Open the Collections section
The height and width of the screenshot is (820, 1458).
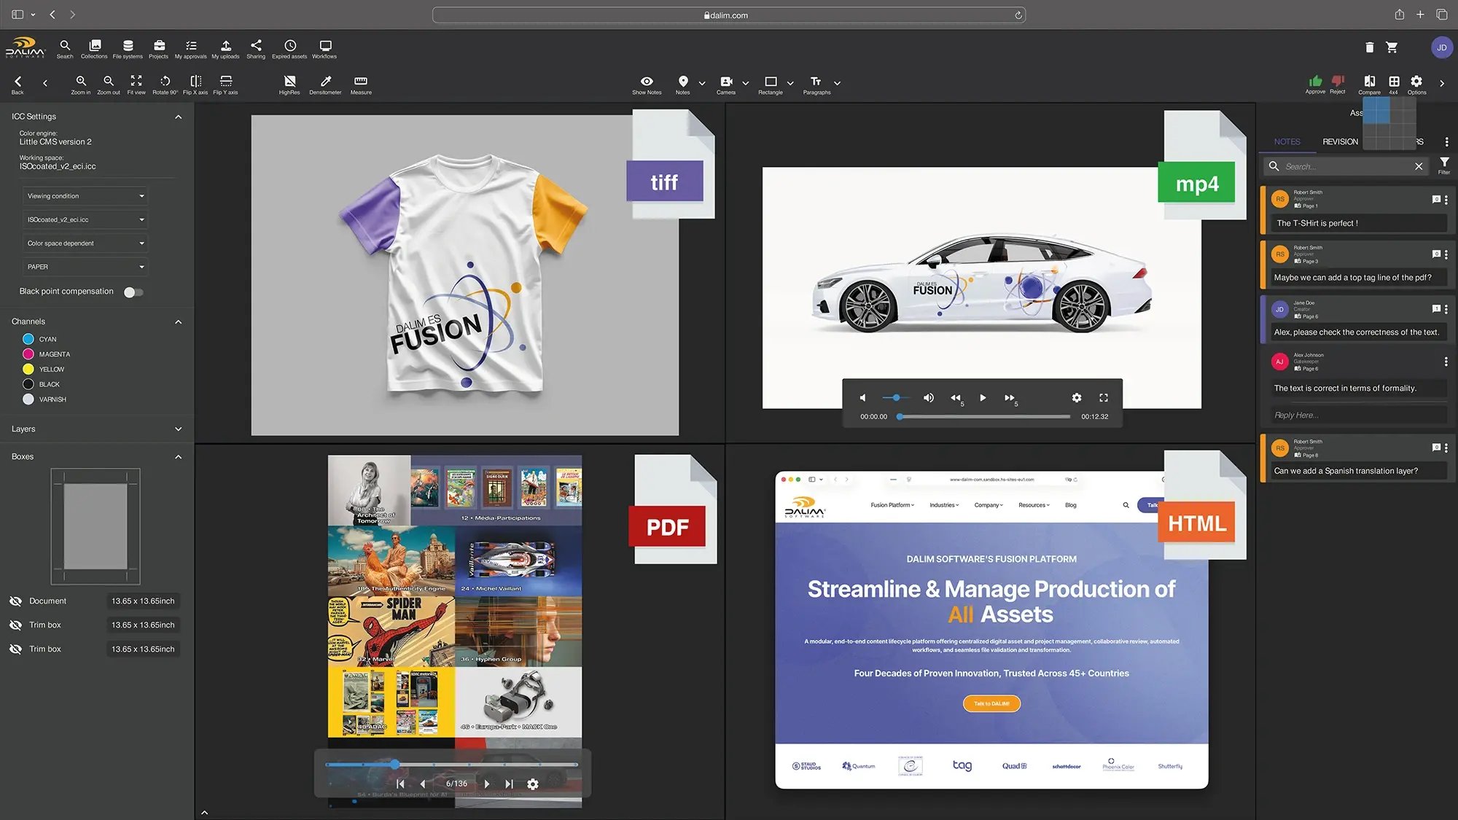[94, 49]
